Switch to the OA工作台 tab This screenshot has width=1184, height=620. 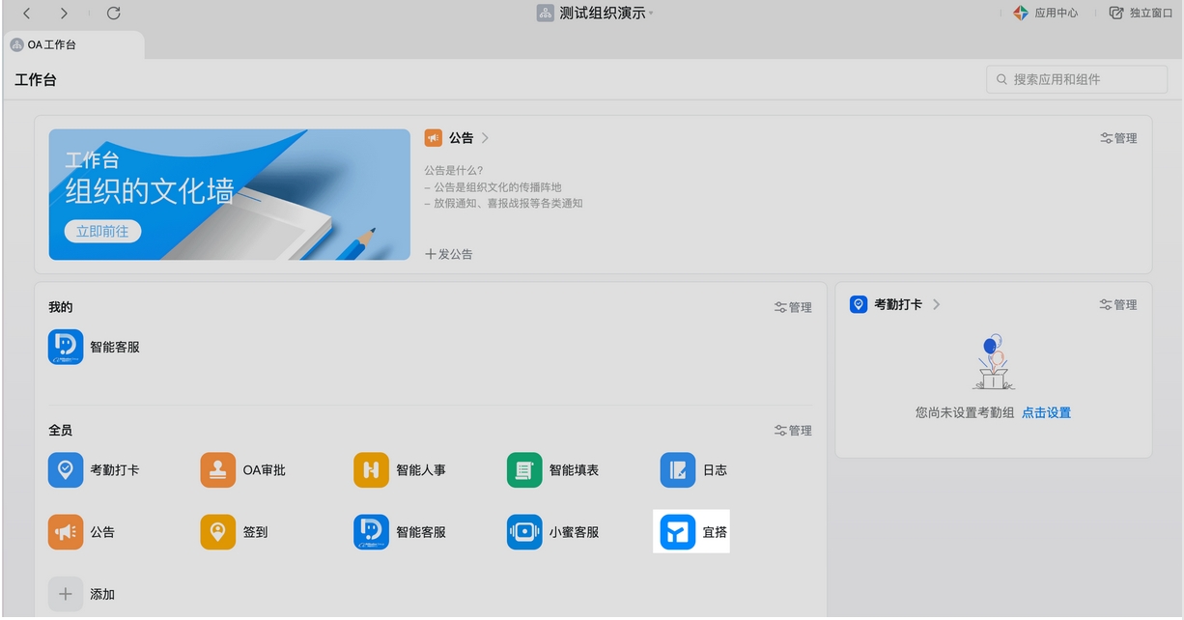click(72, 44)
